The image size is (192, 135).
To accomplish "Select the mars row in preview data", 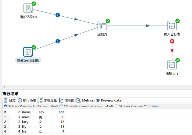I will point(26,117).
